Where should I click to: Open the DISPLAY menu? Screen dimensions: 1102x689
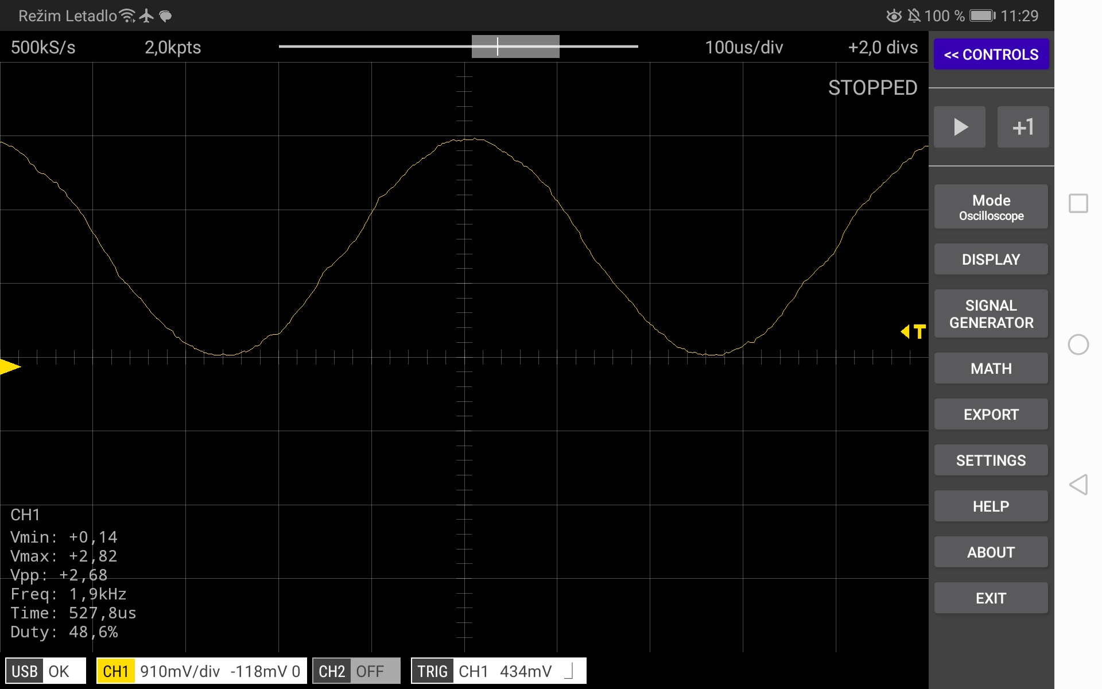(991, 260)
